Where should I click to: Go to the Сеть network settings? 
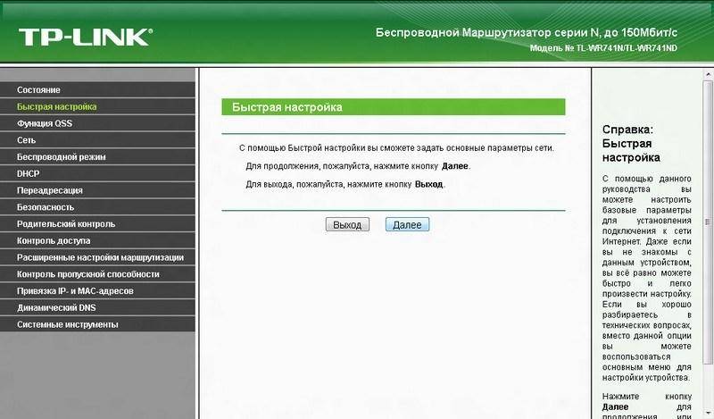coord(26,140)
